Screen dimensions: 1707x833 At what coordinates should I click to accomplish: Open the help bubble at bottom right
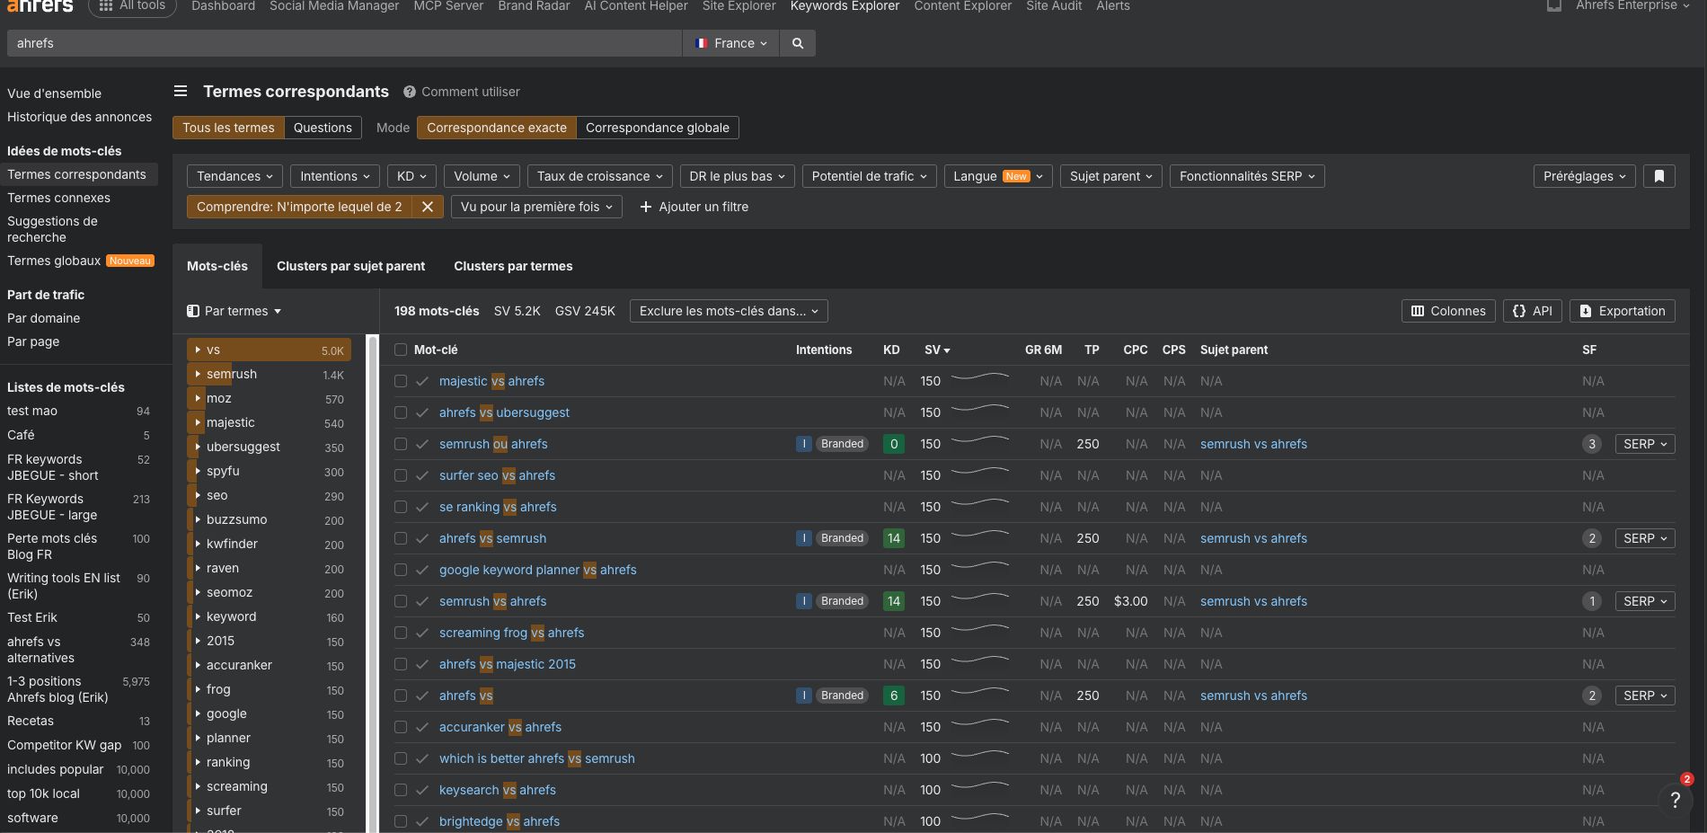pyautogui.click(x=1675, y=799)
